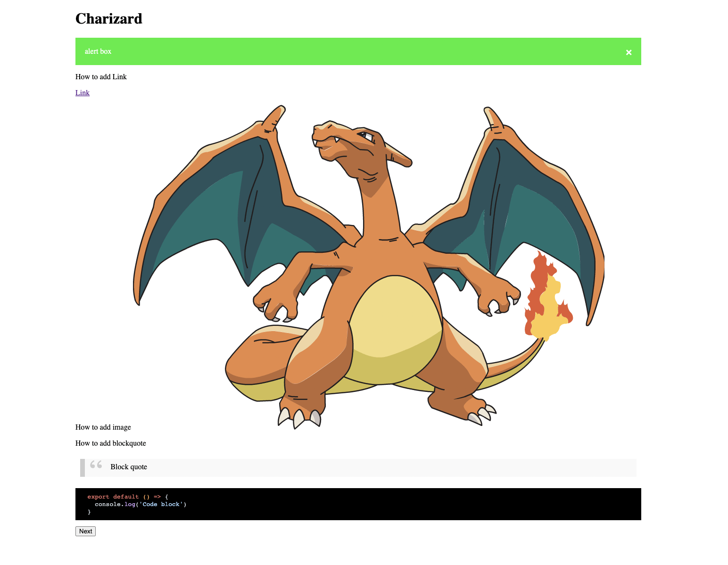Click the 'Block quote' text
The width and height of the screenshot is (728, 565).
click(x=128, y=467)
